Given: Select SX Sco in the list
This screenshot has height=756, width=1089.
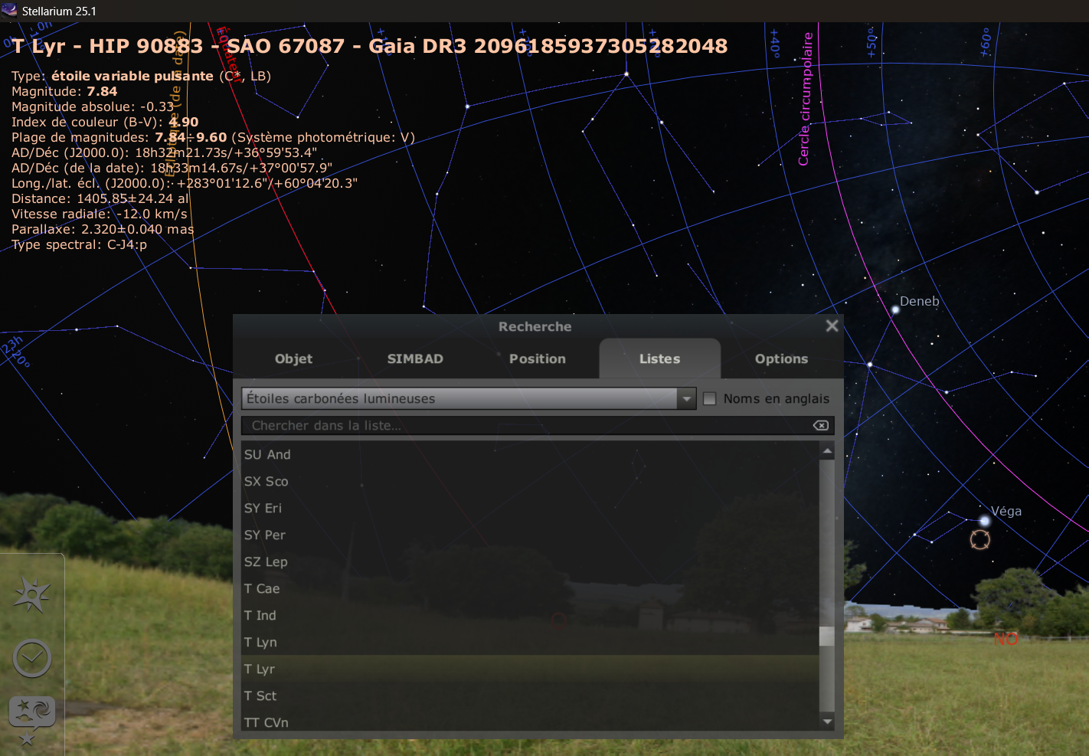Looking at the screenshot, I should [530, 481].
